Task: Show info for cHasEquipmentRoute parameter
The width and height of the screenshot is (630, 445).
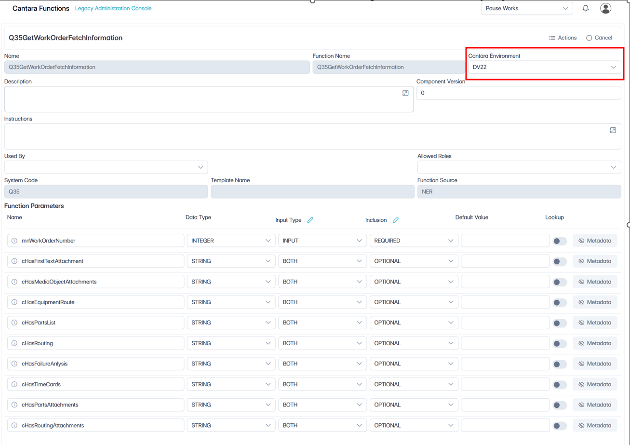Action: pyautogui.click(x=14, y=302)
